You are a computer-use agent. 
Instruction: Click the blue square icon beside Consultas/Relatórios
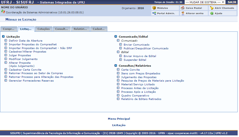(116, 66)
